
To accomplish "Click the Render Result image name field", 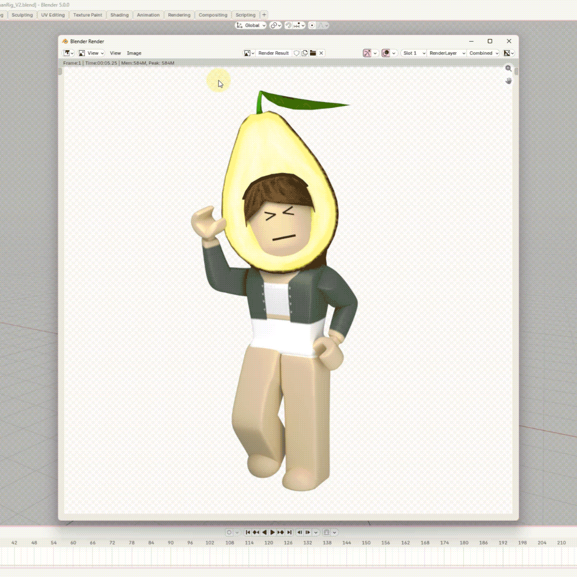I will coord(274,53).
